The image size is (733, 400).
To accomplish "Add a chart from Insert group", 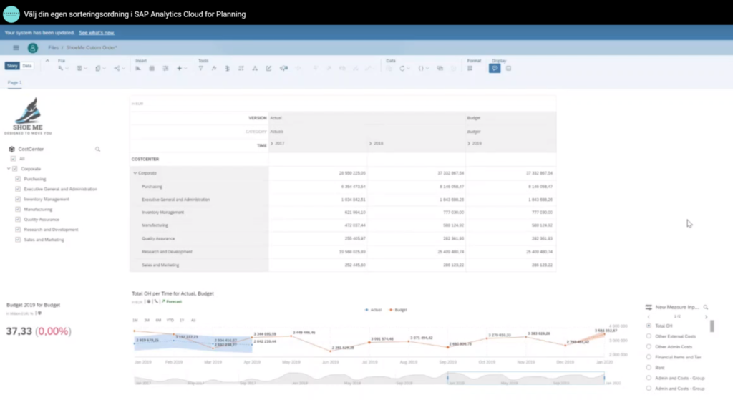I will click(138, 68).
